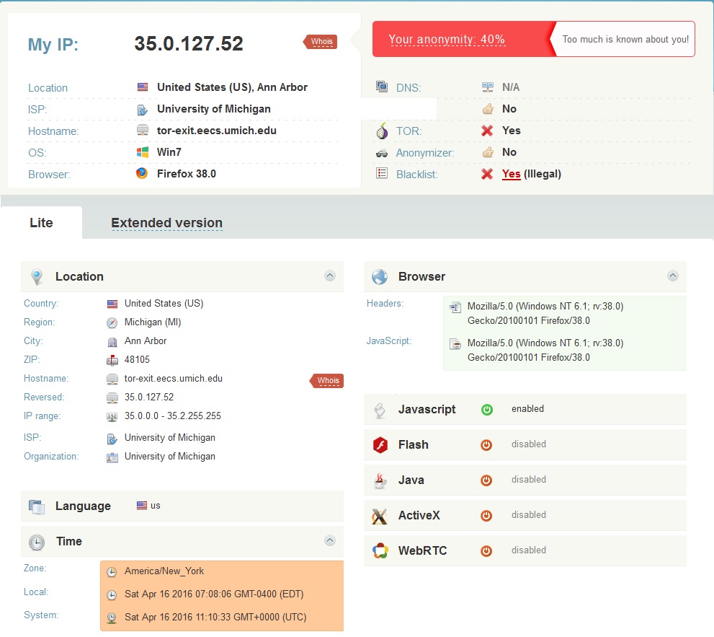Open the blacklist 'Yes' link
Screen dimensions: 714x637
point(511,174)
